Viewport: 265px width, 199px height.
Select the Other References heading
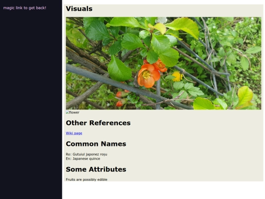pyautogui.click(x=98, y=123)
